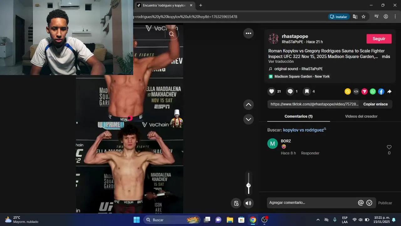Open the taskbar weather widget
This screenshot has height=226, width=401.
(x=22, y=220)
